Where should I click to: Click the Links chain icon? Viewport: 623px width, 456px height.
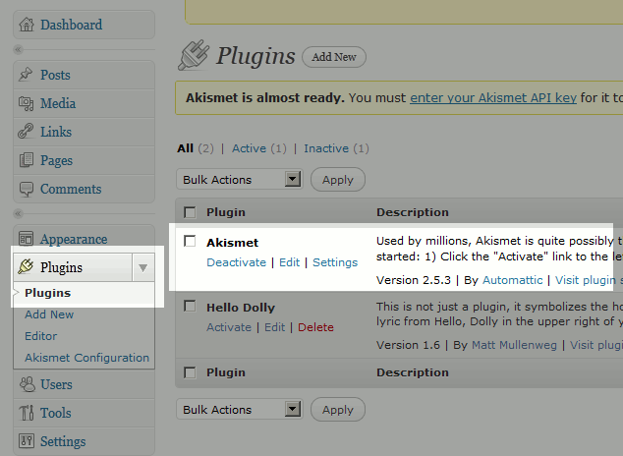(27, 132)
